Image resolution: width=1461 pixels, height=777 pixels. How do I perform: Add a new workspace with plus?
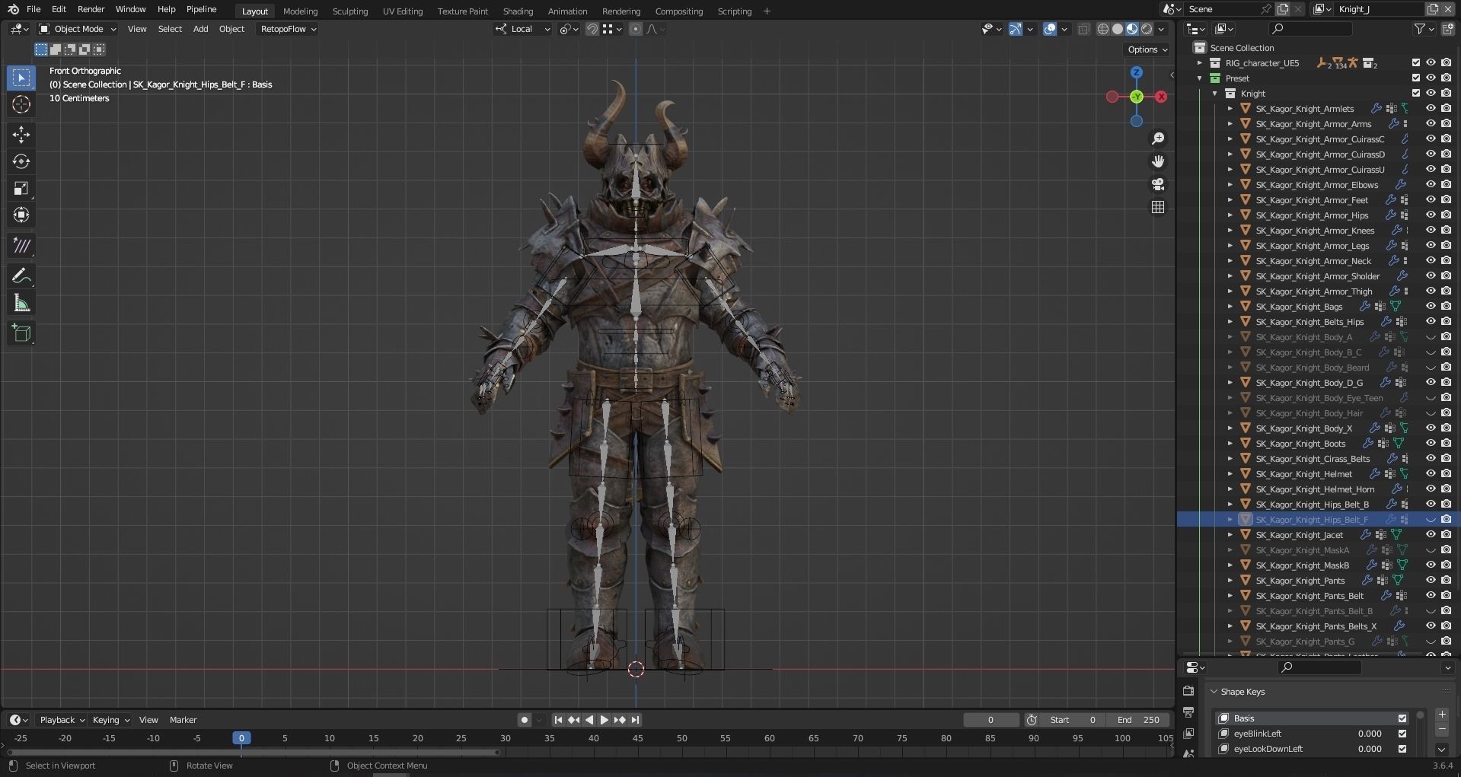[767, 11]
